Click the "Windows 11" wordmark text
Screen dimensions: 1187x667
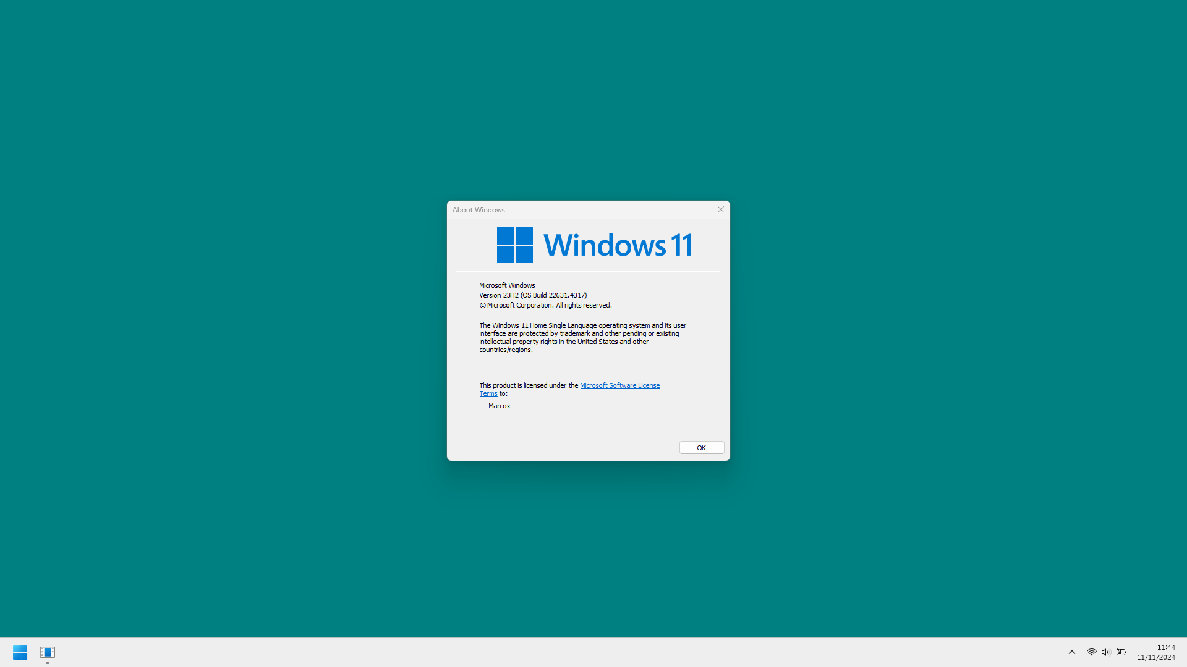[618, 245]
